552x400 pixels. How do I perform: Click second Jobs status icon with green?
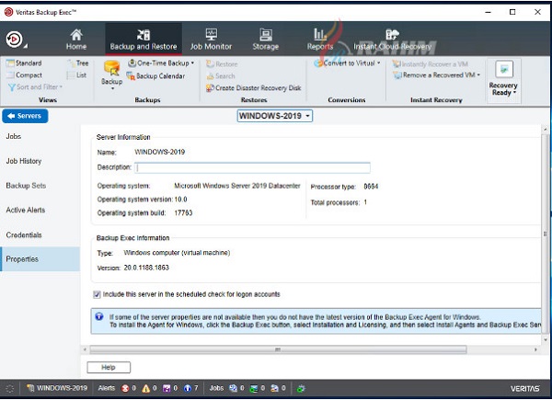[254, 388]
